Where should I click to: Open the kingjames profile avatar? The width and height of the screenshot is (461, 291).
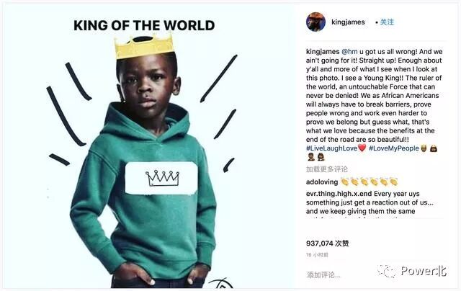(x=315, y=22)
